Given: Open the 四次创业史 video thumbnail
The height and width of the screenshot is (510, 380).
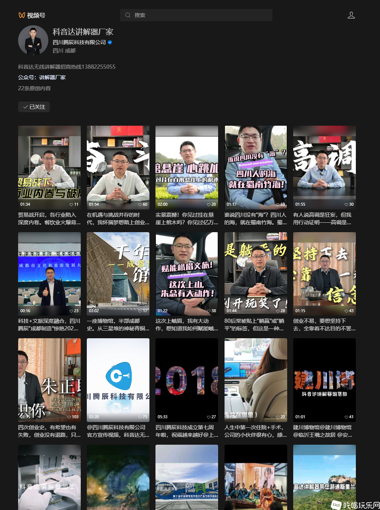Looking at the screenshot, I should click(x=49, y=380).
